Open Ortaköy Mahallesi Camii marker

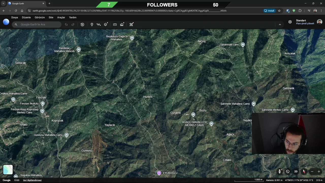pyautogui.click(x=13, y=99)
